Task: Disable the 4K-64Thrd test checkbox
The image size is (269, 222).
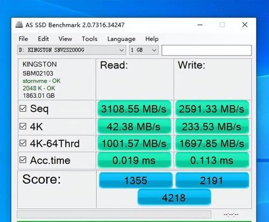Action: (23, 143)
